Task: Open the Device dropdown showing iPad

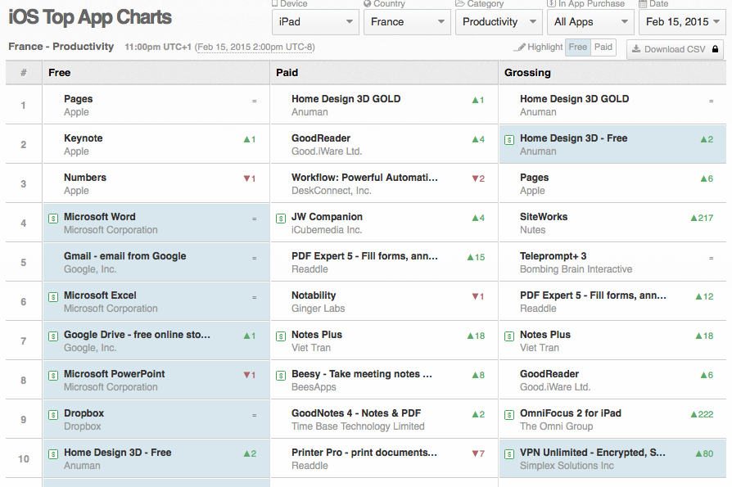Action: click(315, 22)
